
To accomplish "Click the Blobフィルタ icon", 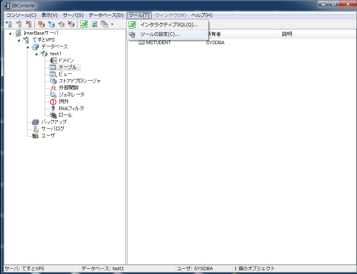I will point(53,108).
